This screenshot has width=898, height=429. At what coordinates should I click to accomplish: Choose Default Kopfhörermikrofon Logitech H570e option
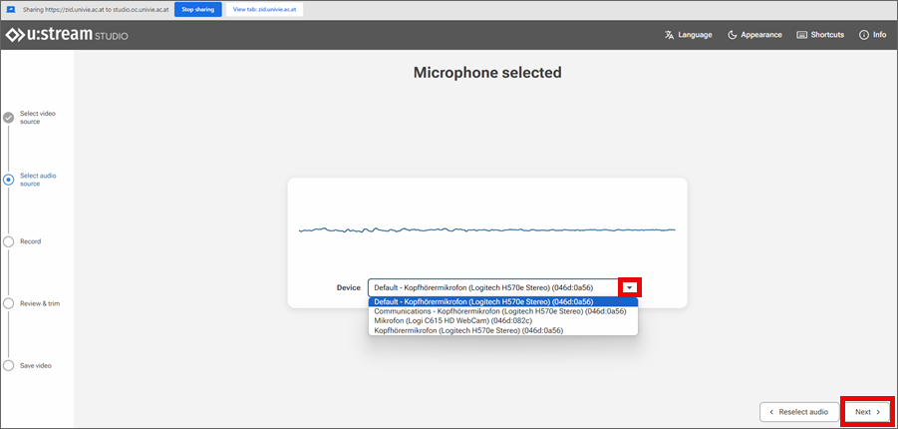pyautogui.click(x=483, y=301)
